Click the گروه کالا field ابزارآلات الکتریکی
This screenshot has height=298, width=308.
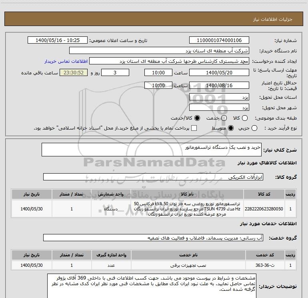tap(153, 177)
